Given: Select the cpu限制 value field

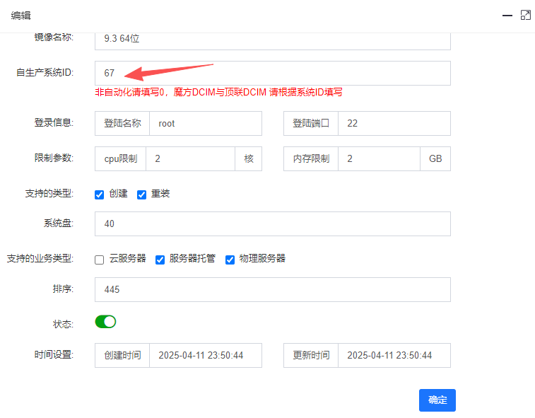Looking at the screenshot, I should (x=189, y=159).
